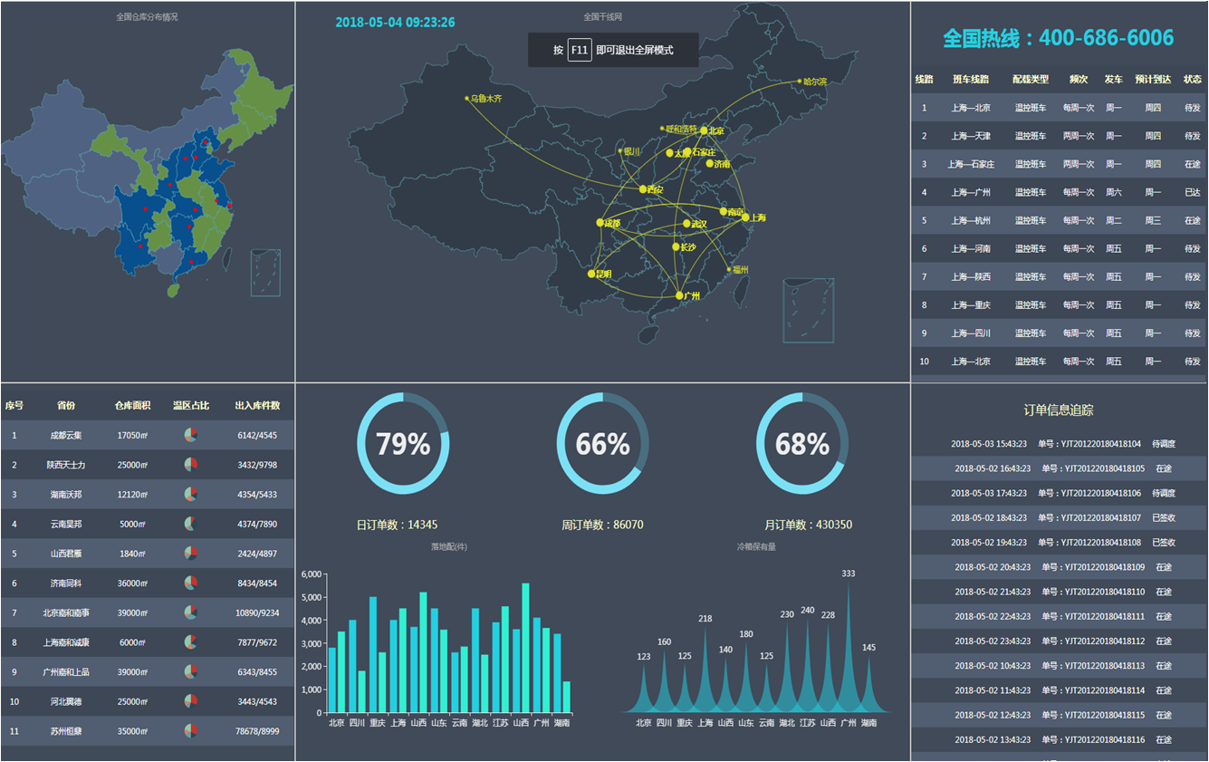Click South China Sea inset on warehouse map
This screenshot has width=1209, height=762.
pyautogui.click(x=265, y=273)
